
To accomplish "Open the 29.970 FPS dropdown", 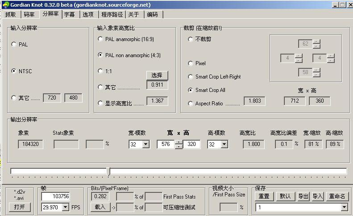I will [x=65, y=207].
